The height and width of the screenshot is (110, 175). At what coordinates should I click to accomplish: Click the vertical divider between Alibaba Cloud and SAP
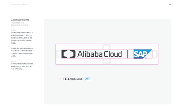(128, 54)
